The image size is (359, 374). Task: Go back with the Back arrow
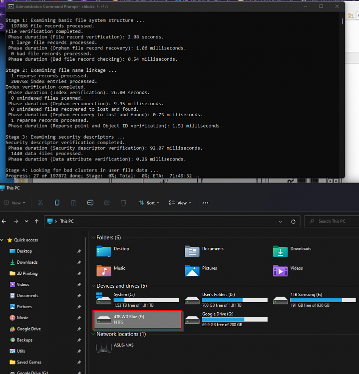(x=4, y=221)
